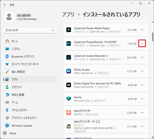154x139 pixels.
Task: Open プライバシーとセキュリティ settings
Action: click(30, 118)
